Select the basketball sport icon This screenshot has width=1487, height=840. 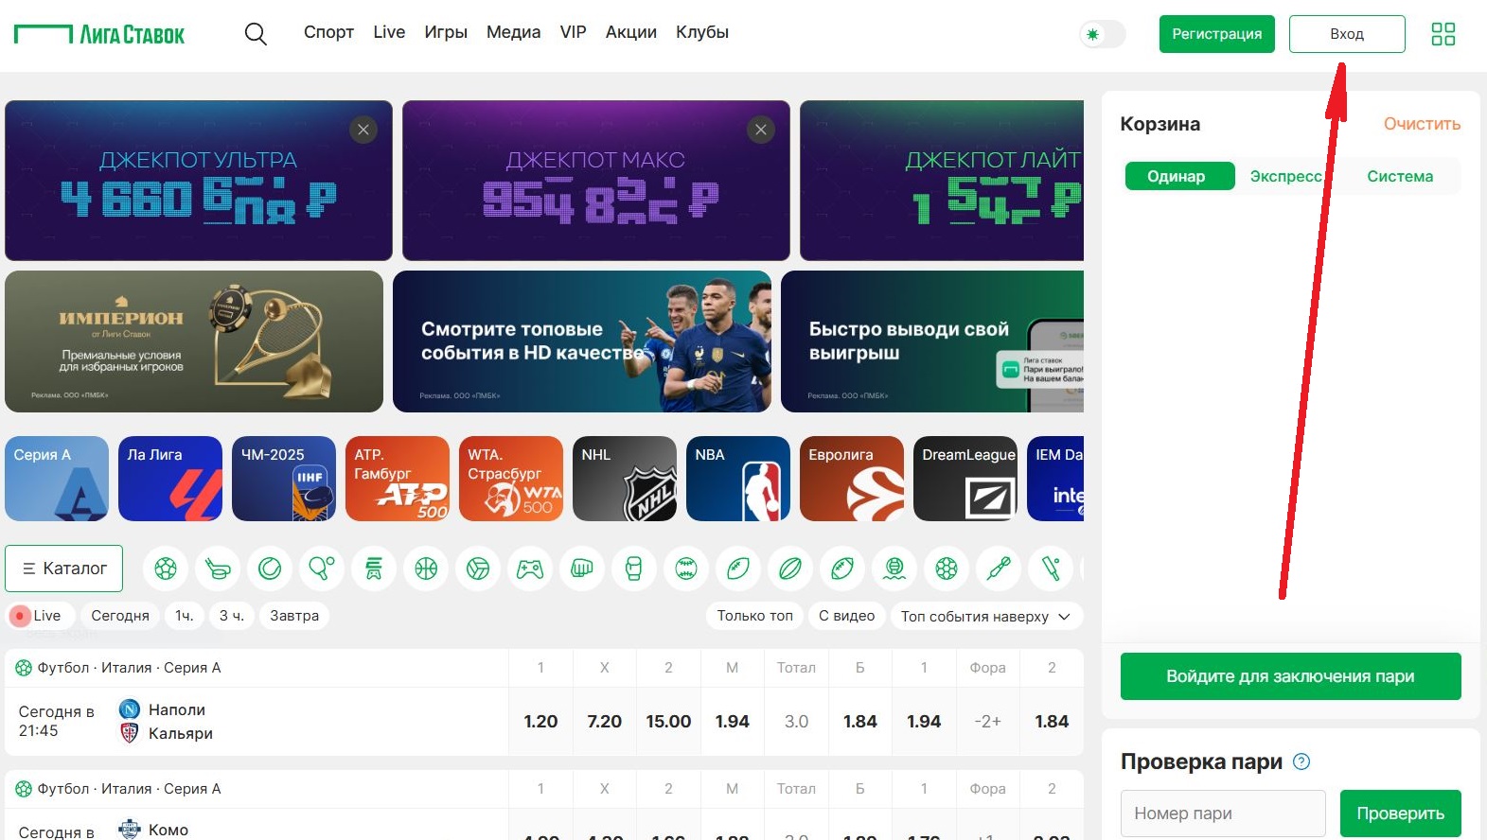tap(426, 569)
